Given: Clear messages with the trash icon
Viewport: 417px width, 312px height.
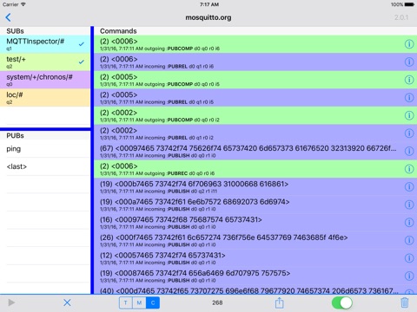Looking at the screenshot, I should pos(405,302).
